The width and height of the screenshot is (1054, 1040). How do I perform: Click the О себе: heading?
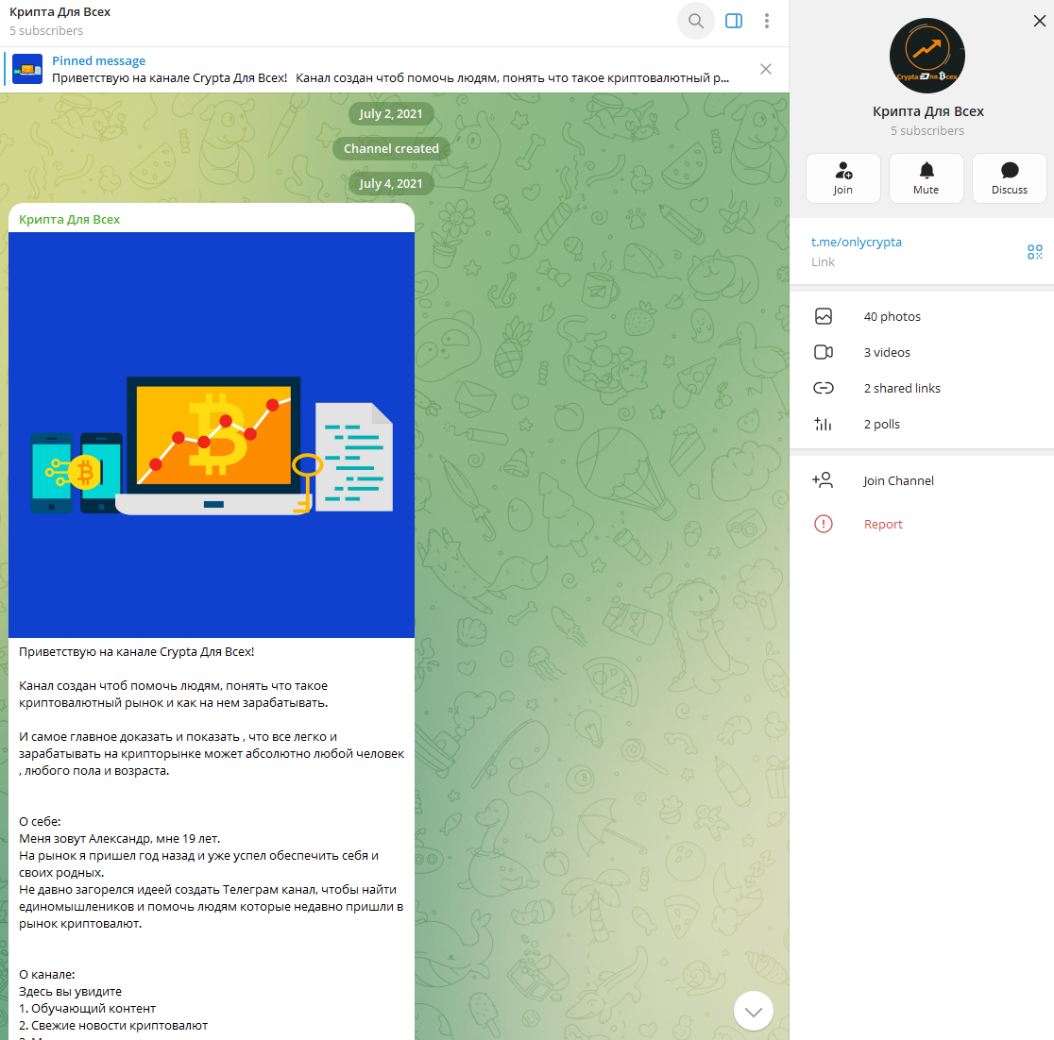[x=40, y=822]
